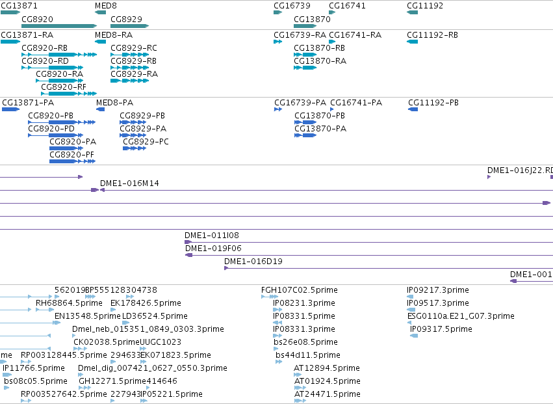Select the CG8920-PD protein label
Screen dimensions: 553x404
point(51,129)
